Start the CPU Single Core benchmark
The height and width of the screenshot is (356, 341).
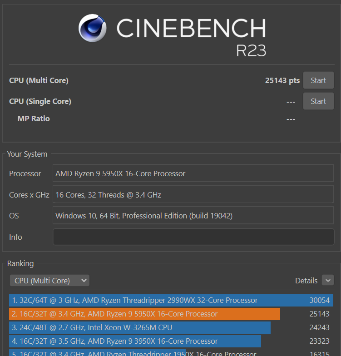tap(318, 101)
